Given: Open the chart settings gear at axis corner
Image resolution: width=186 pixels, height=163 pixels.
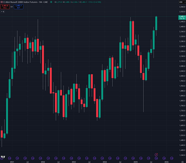Looking at the screenshot, I should click(x=182, y=162).
